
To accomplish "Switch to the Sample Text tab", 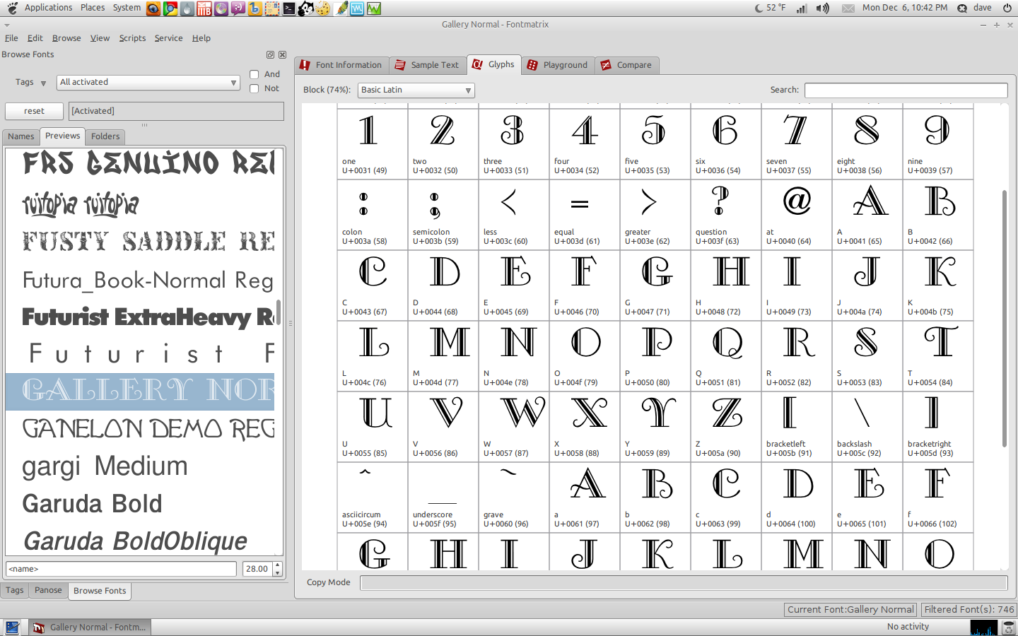I will coord(428,65).
